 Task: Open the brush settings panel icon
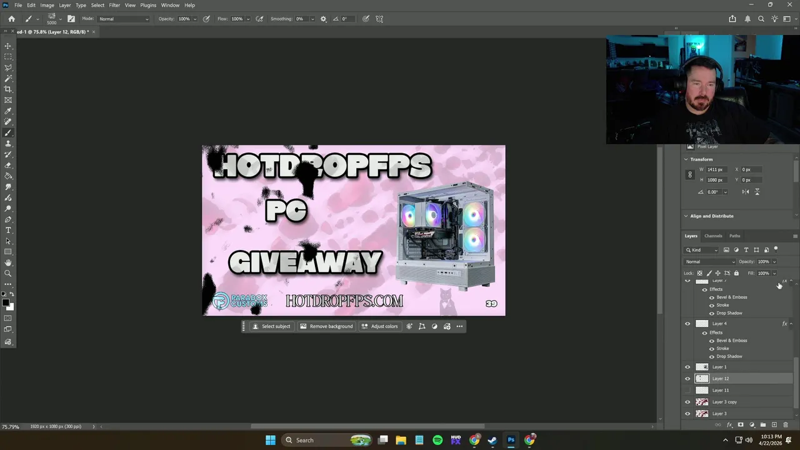71,19
